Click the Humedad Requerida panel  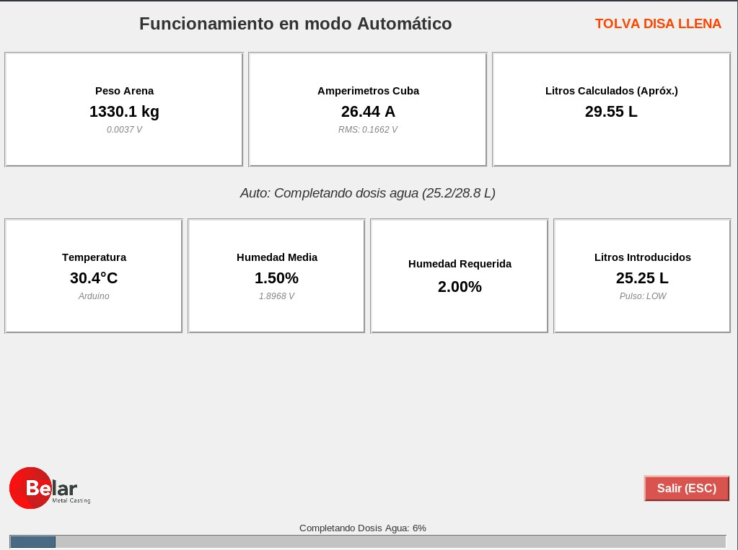(460, 275)
